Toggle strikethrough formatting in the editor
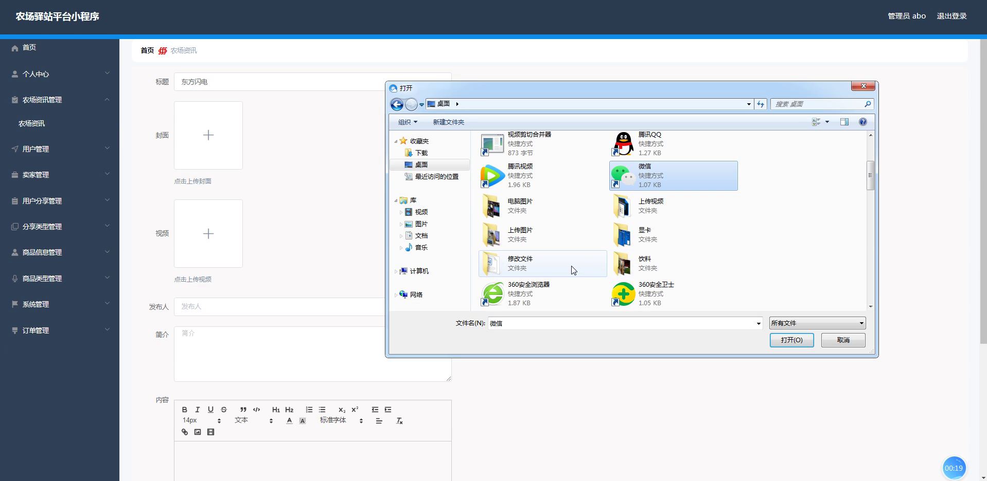 (224, 410)
